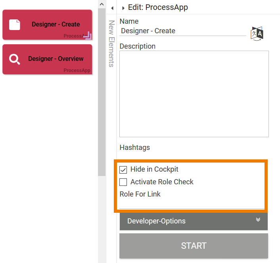Image resolution: width=280 pixels, height=263 pixels.
Task: Click the scroll-up arrow above the element list
Action: (x=102, y=4)
